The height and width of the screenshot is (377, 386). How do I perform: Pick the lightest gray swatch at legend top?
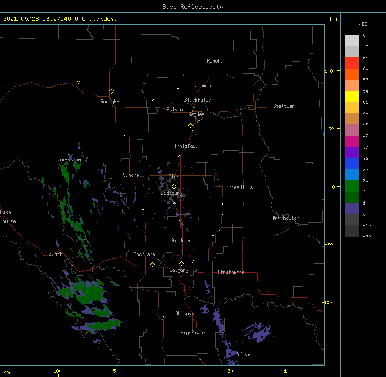(352, 41)
